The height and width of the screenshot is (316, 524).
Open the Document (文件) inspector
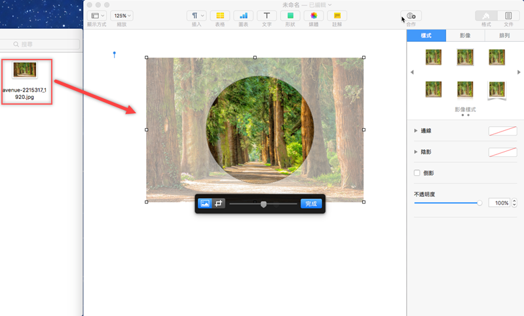508,16
